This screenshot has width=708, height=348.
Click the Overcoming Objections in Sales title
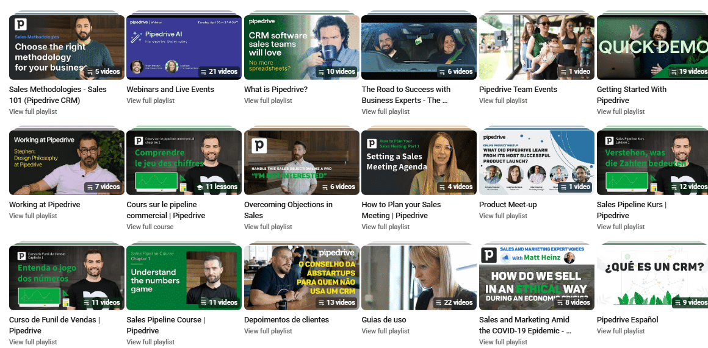pos(288,210)
